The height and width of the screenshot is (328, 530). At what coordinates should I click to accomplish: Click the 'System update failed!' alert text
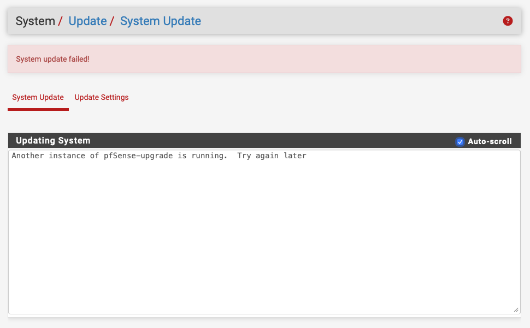click(53, 59)
